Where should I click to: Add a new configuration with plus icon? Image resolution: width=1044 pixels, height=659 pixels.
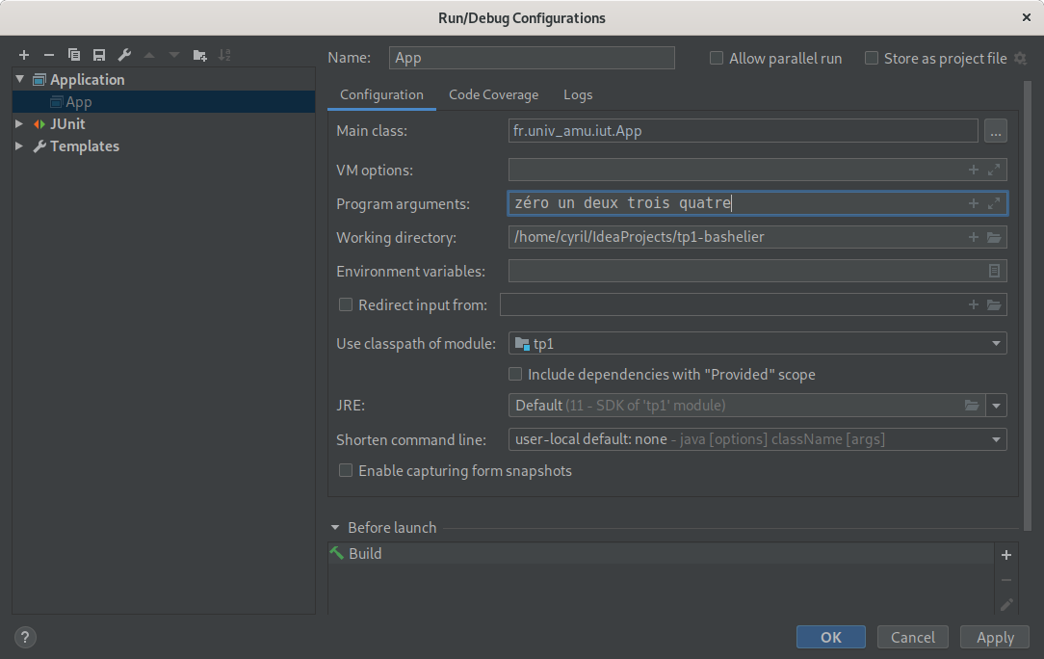coord(24,55)
